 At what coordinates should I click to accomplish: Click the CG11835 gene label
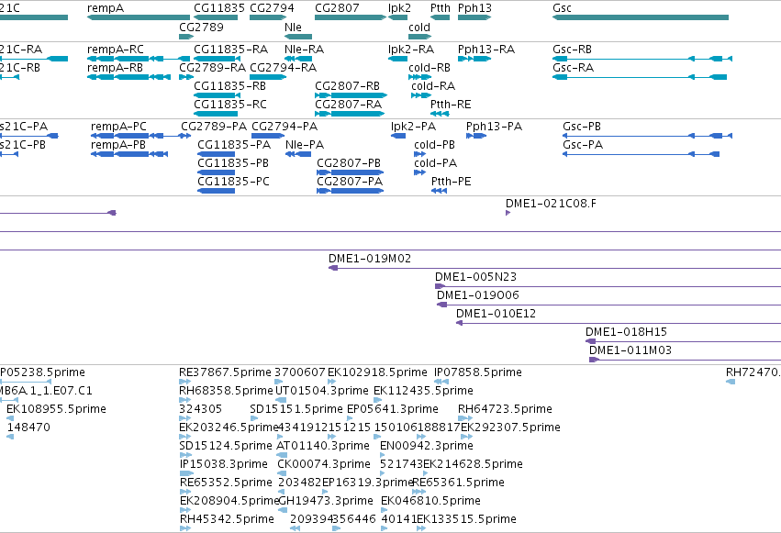pos(219,8)
